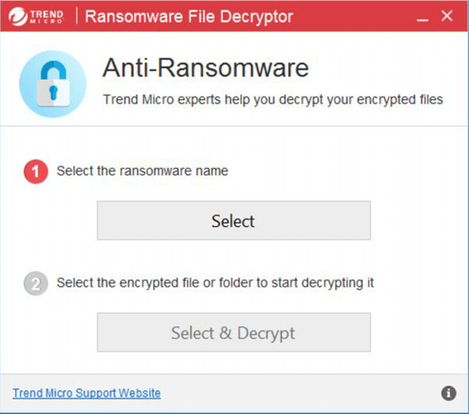This screenshot has width=469, height=414.
Task: Click the Trend Micro experts subtitle text
Action: click(273, 99)
